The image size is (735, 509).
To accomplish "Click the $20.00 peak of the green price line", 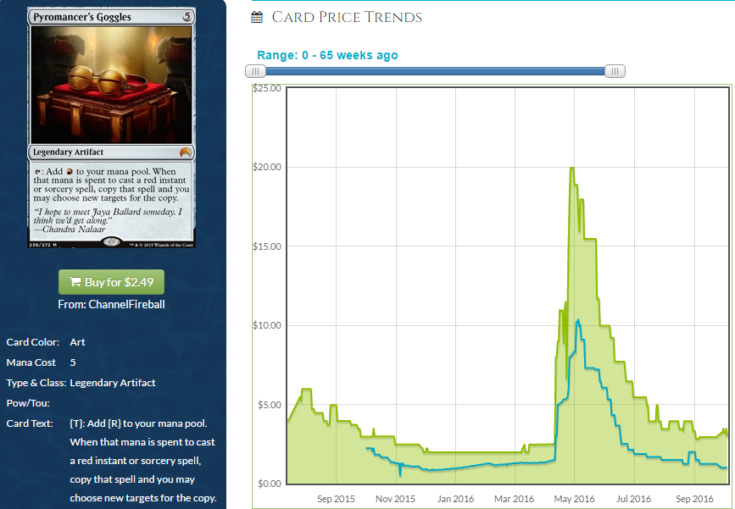I will [x=572, y=168].
